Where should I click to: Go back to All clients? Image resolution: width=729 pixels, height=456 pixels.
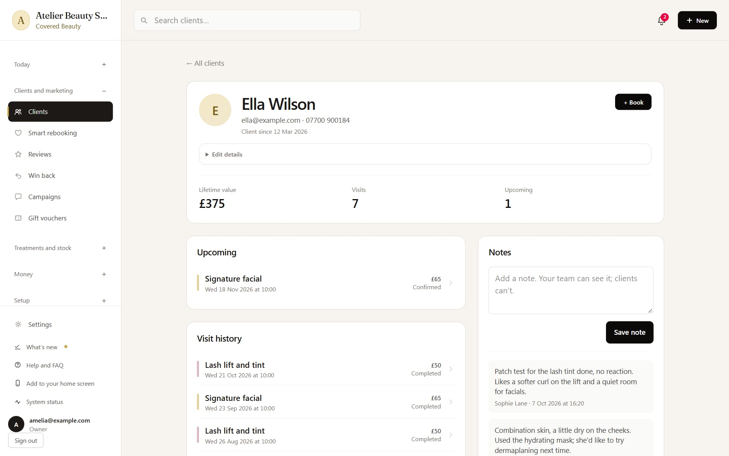coord(205,63)
